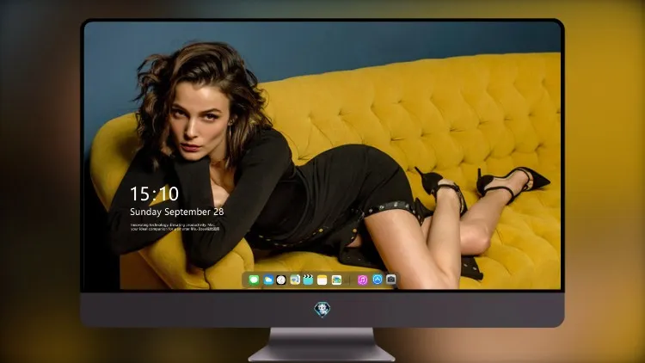Image resolution: width=645 pixels, height=363 pixels.
Task: Launch the Clock app from dock
Action: (x=281, y=280)
